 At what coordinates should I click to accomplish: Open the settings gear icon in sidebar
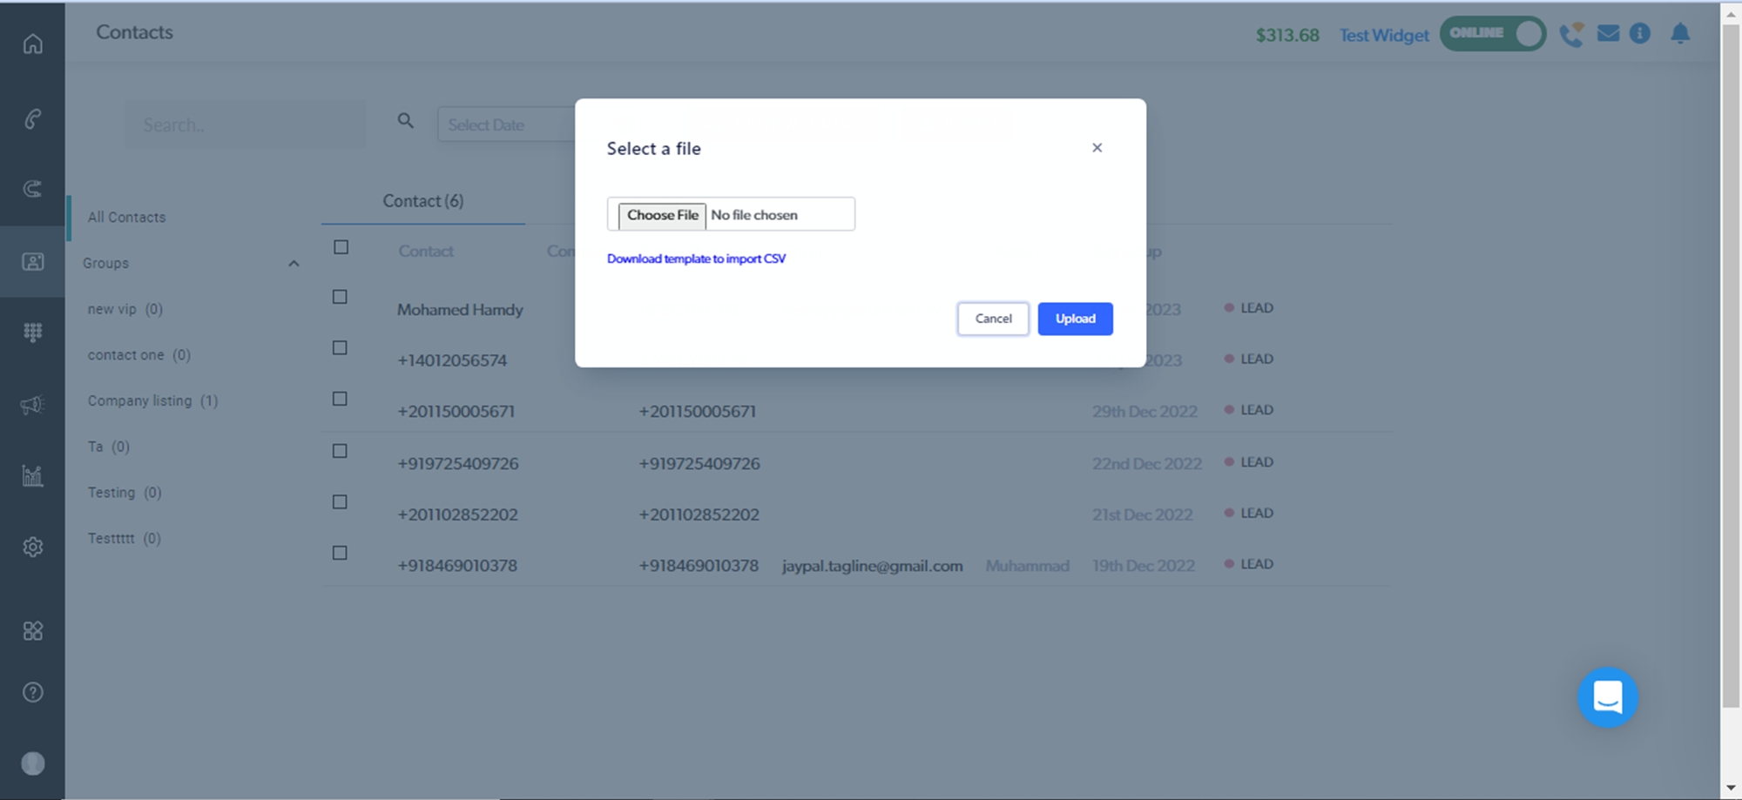point(32,547)
